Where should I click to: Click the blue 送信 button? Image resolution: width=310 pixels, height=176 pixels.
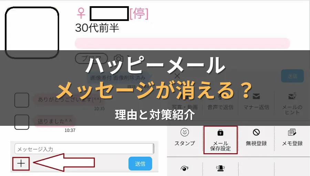pos(140,164)
